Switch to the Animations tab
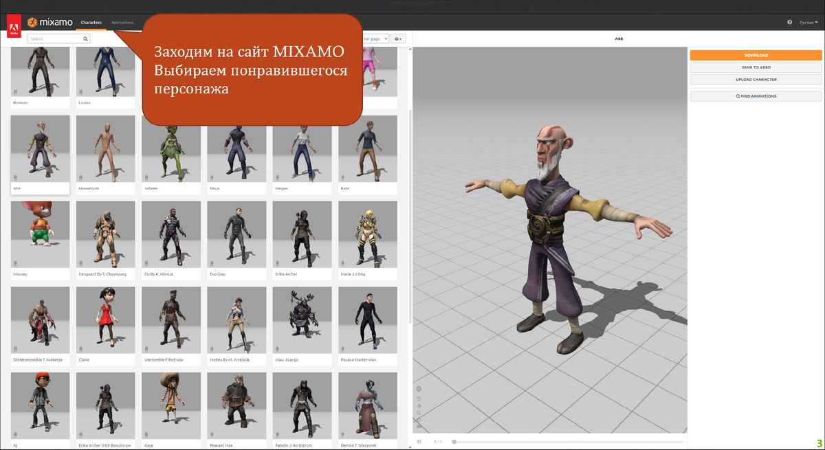The image size is (825, 450). [122, 23]
